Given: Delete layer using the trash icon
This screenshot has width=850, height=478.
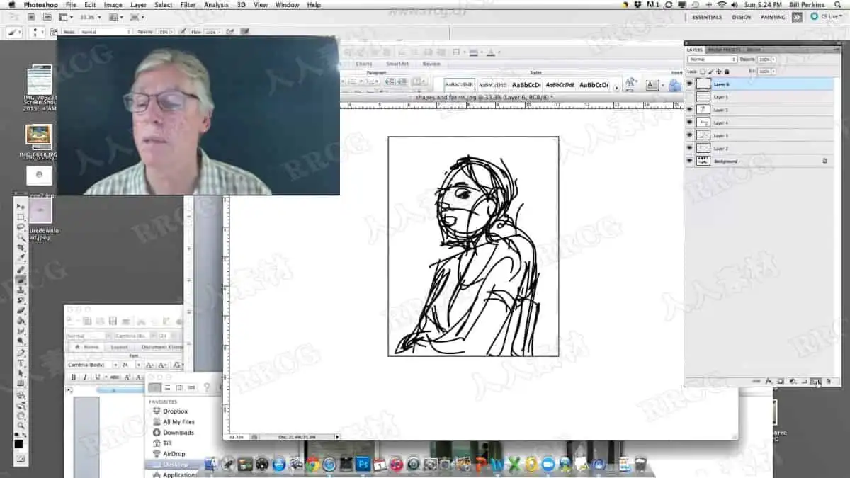Looking at the screenshot, I should (x=828, y=381).
